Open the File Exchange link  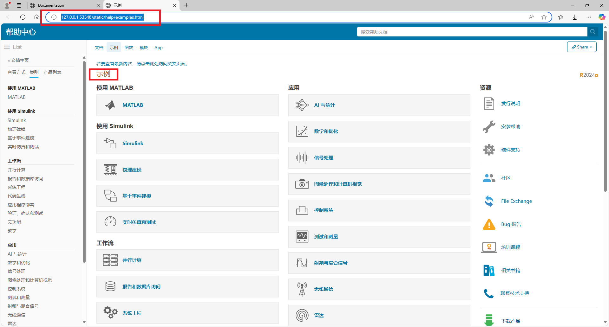tap(516, 201)
